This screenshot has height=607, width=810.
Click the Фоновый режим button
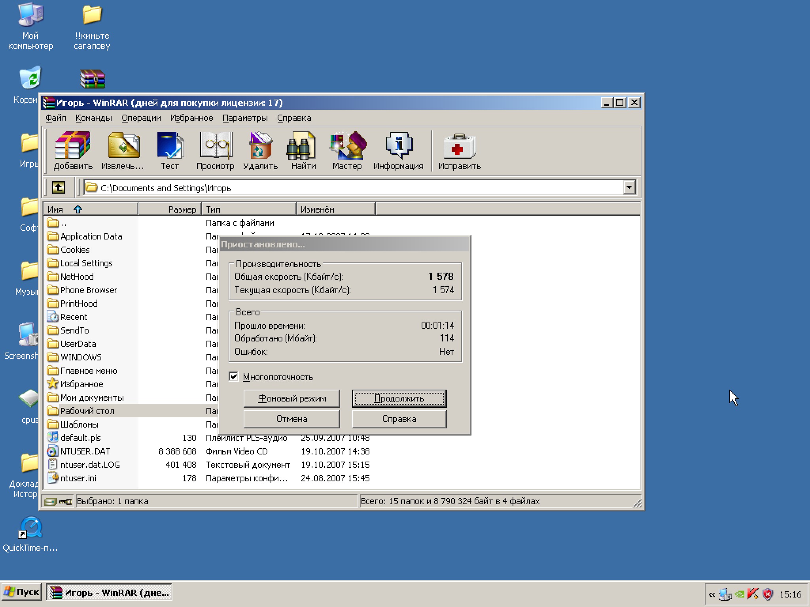coord(292,398)
